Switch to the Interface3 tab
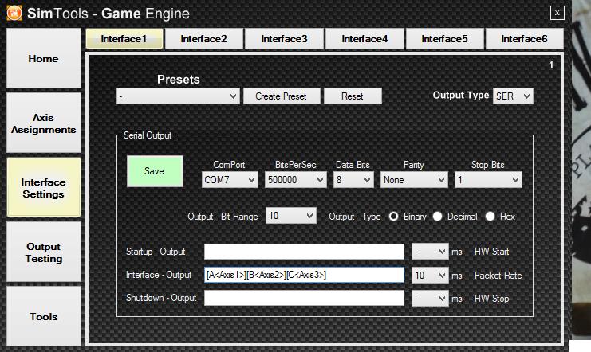Viewport: 591px width, 352px height. pyautogui.click(x=284, y=39)
